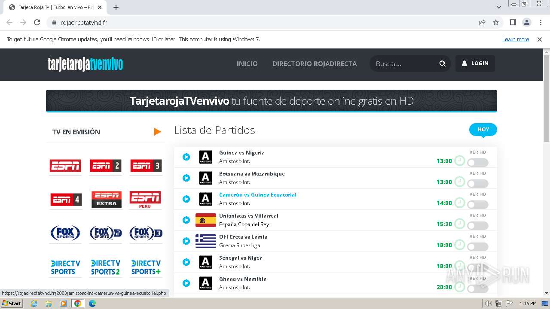The image size is (550, 309).
Task: Click the tarjetarojatvenvivo site logo
Action: pyautogui.click(x=85, y=64)
